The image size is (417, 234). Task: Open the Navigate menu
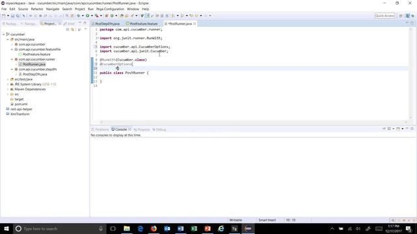click(x=53, y=9)
